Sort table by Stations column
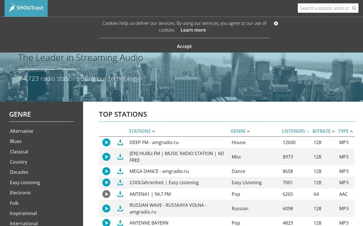363x226 pixels. 142,131
